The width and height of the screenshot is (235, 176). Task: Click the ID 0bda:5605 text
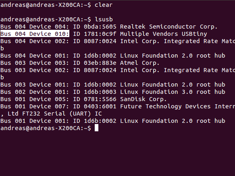[x=95, y=27]
